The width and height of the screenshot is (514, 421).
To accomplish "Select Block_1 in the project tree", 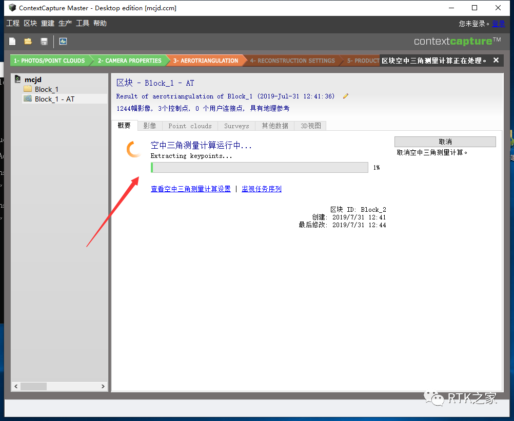I will (47, 89).
